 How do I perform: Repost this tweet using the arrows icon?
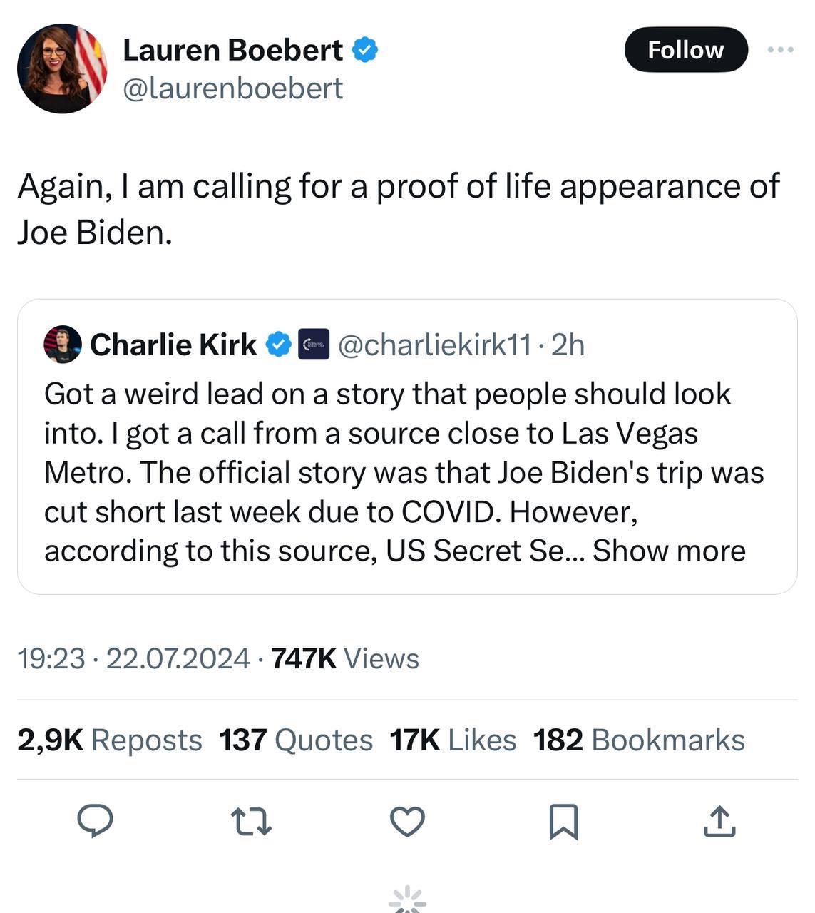pyautogui.click(x=252, y=821)
